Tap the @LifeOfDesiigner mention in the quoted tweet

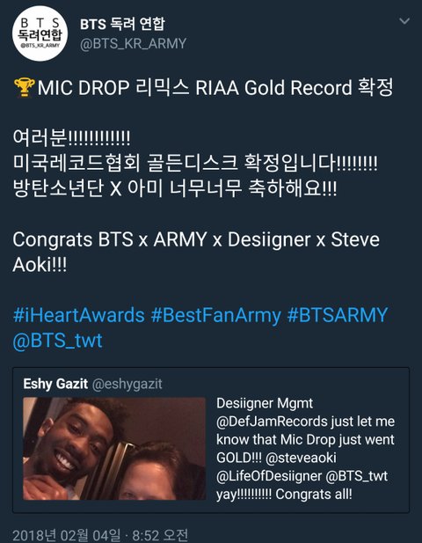point(269,476)
